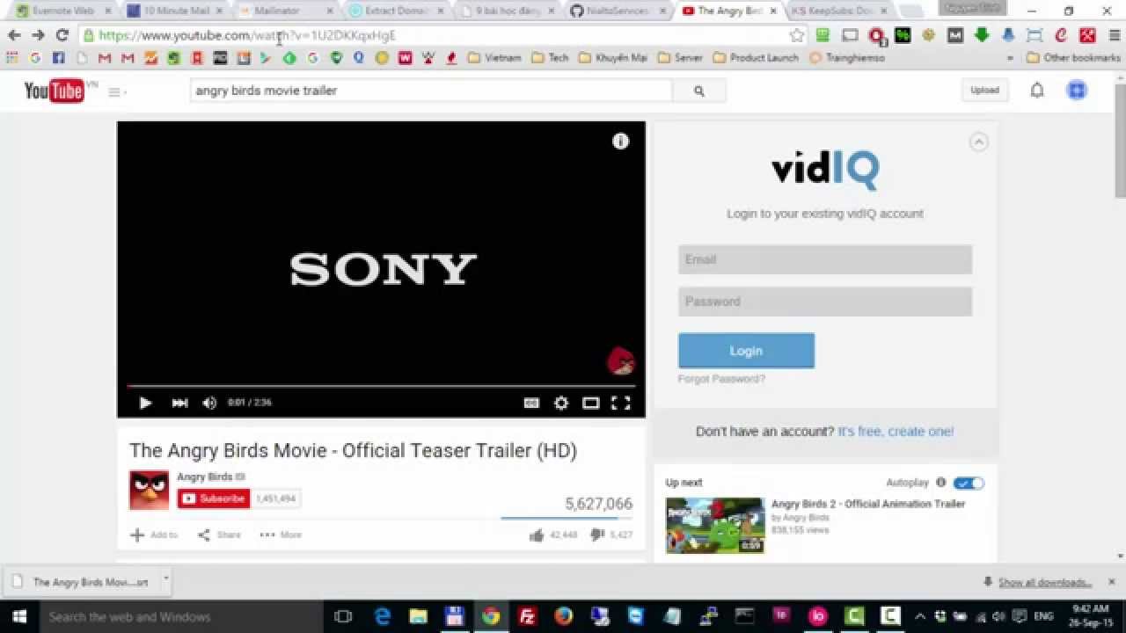The height and width of the screenshot is (633, 1126).
Task: Open the Khuyến Mại bookmarks folder
Action: pyautogui.click(x=612, y=57)
